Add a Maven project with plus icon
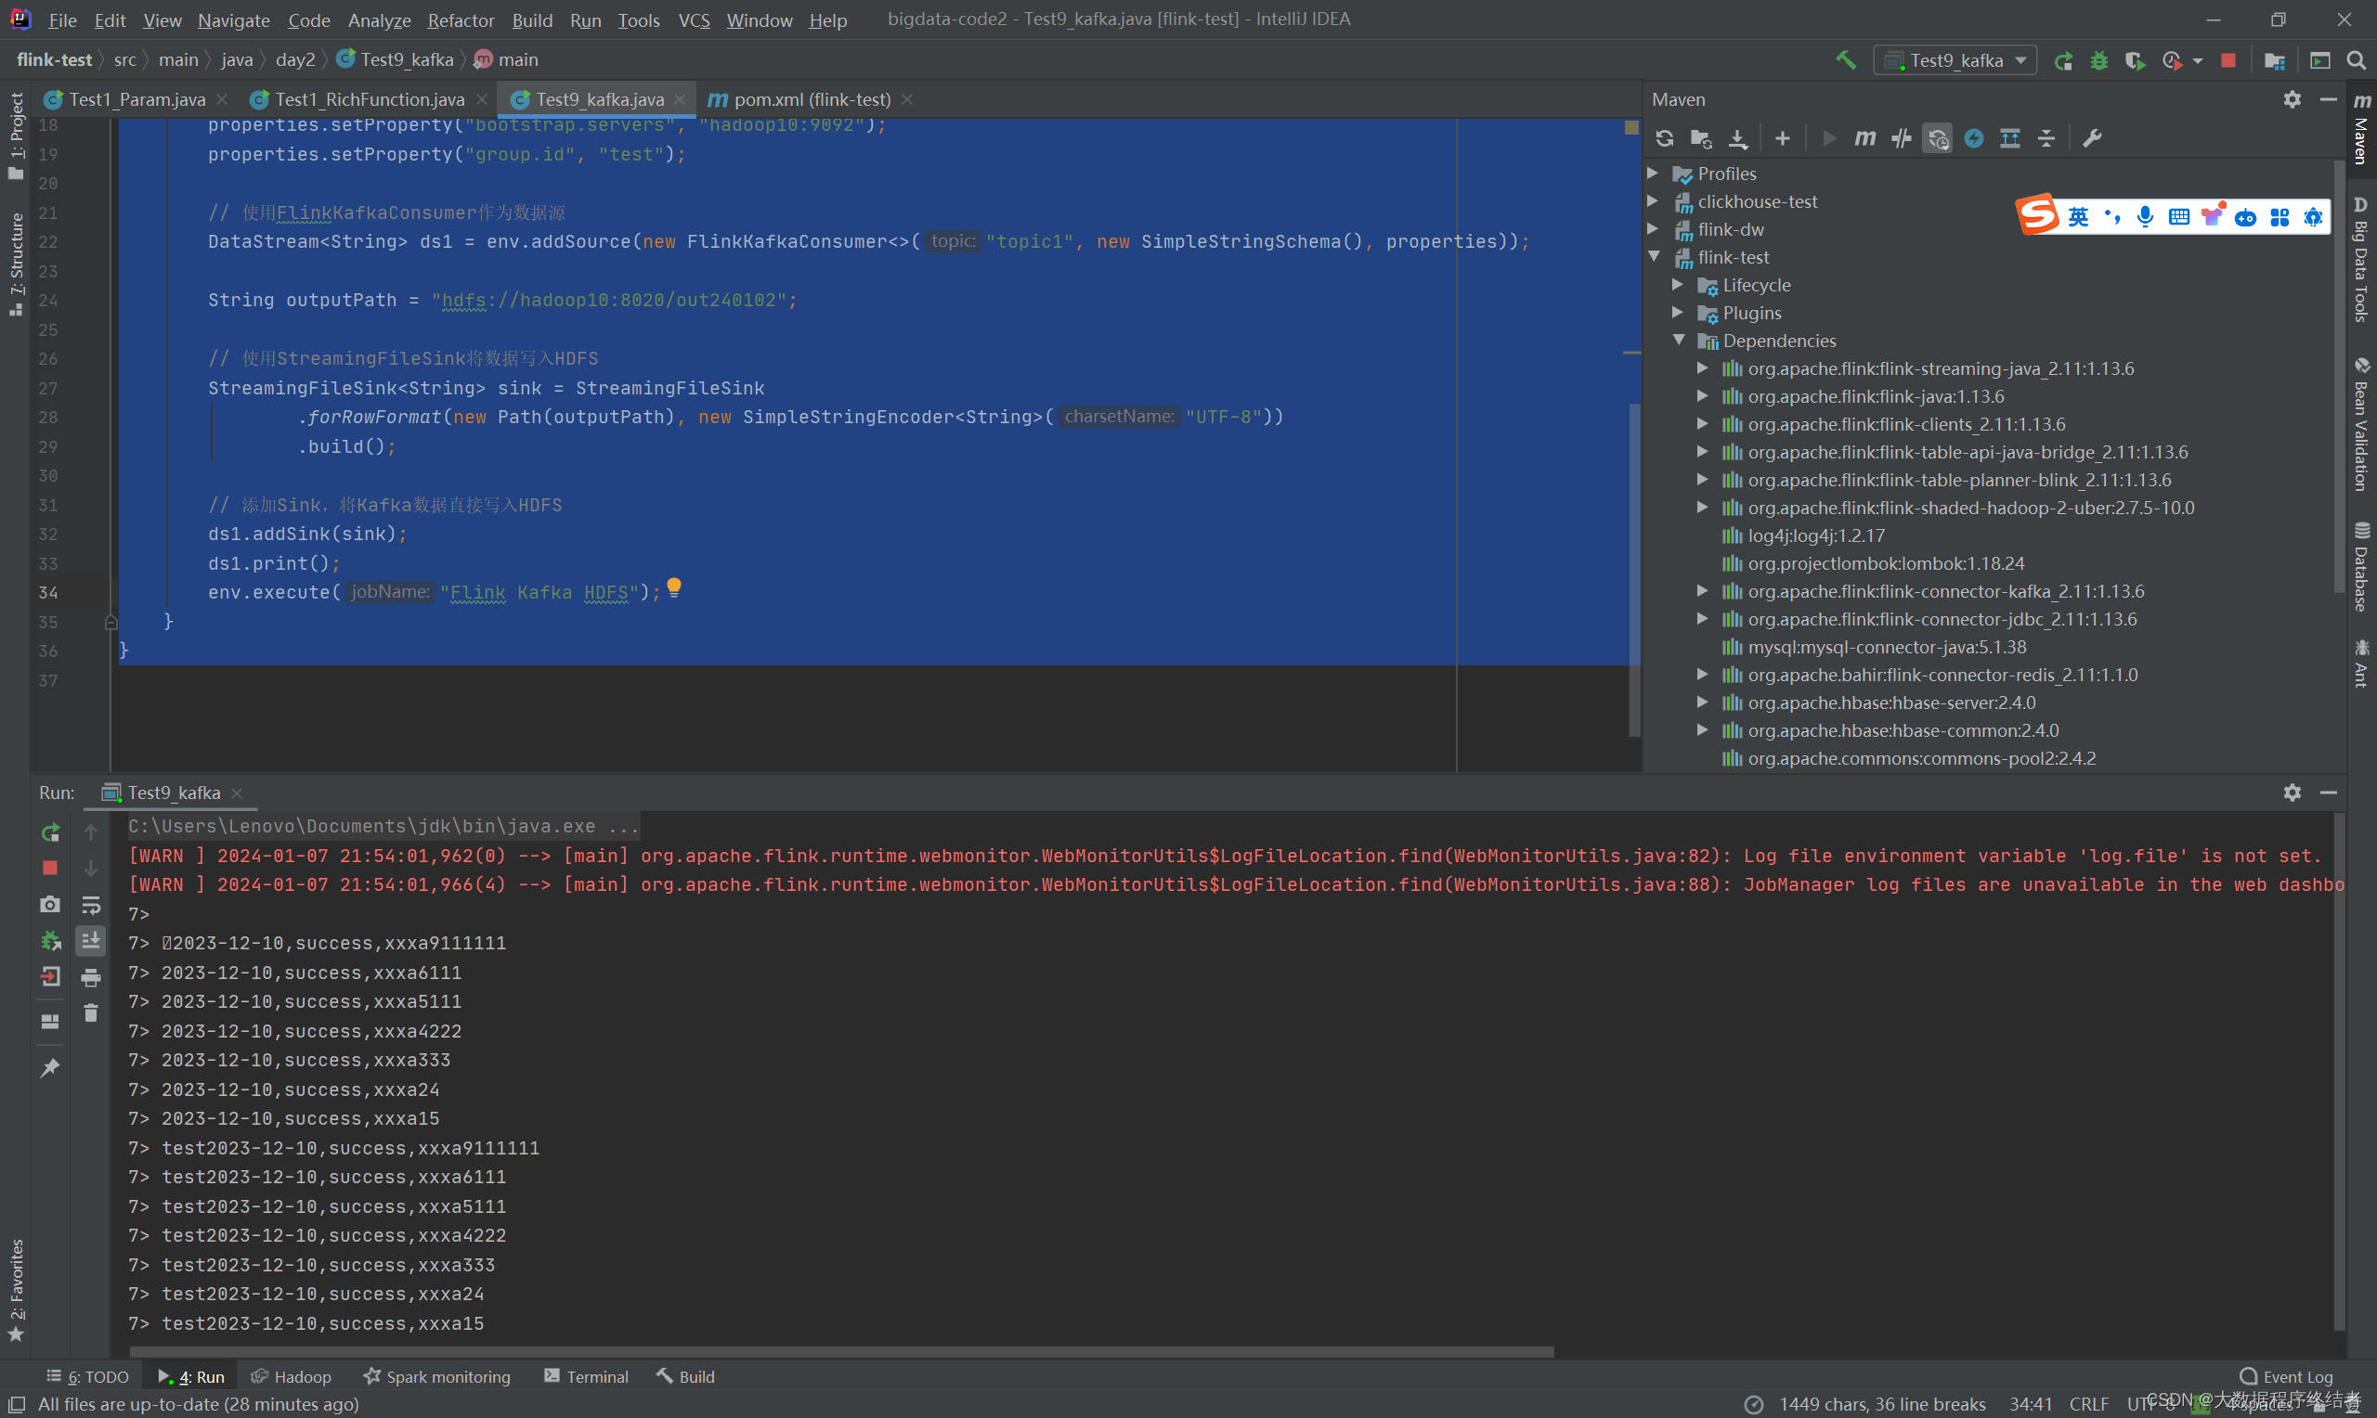 (x=1783, y=138)
